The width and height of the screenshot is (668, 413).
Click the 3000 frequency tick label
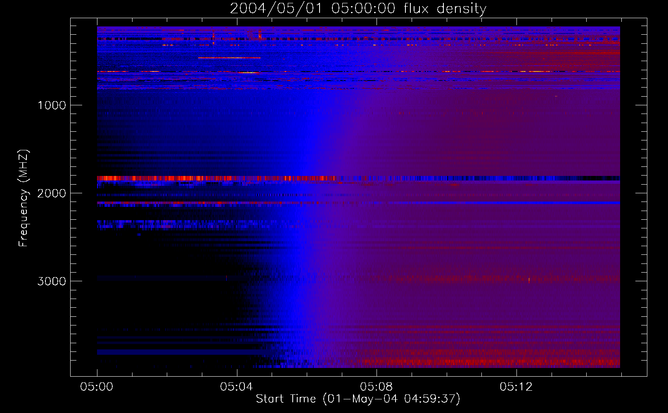pos(52,281)
